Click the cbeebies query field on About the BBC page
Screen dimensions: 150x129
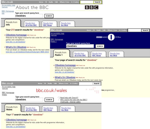(29, 16)
